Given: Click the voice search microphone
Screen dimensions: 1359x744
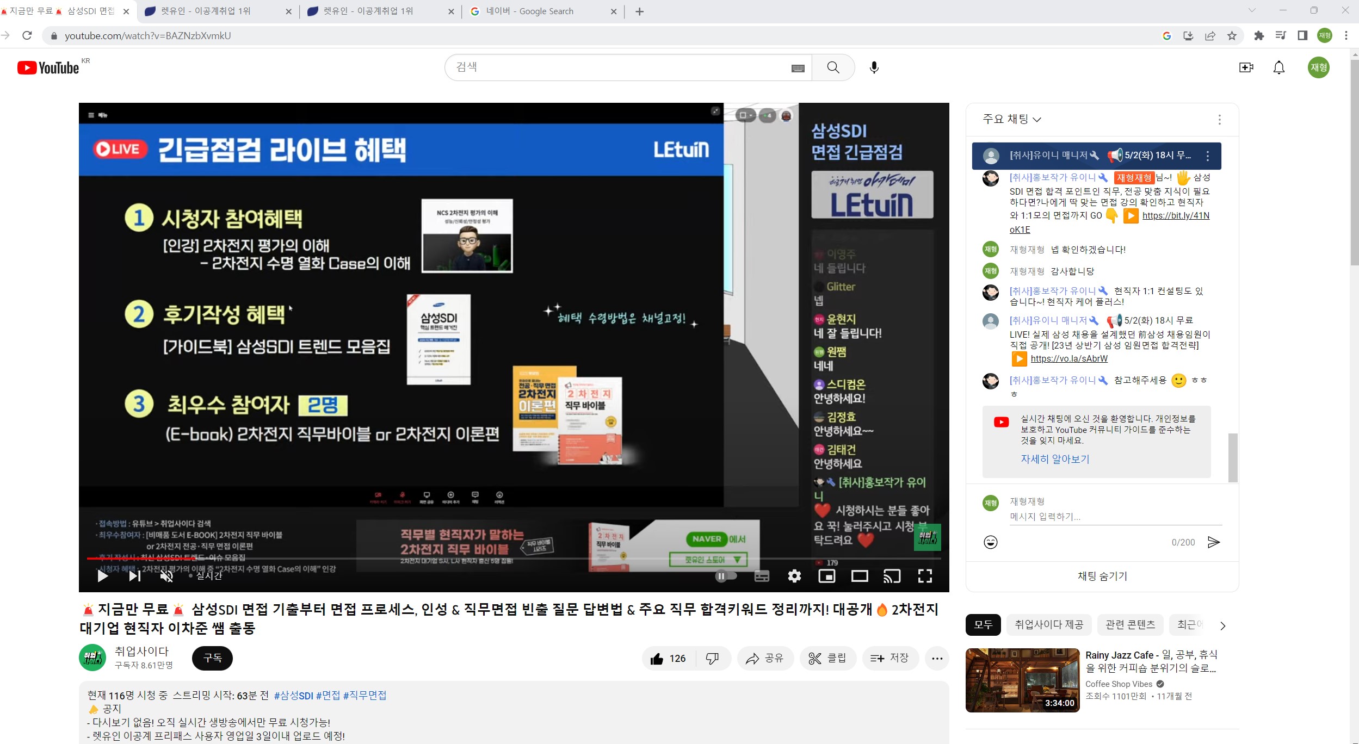Looking at the screenshot, I should click(874, 67).
